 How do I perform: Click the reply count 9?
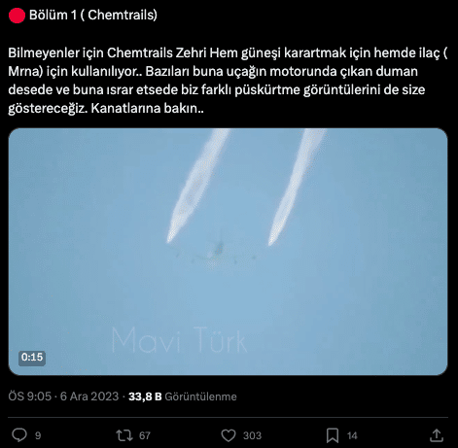tap(38, 435)
